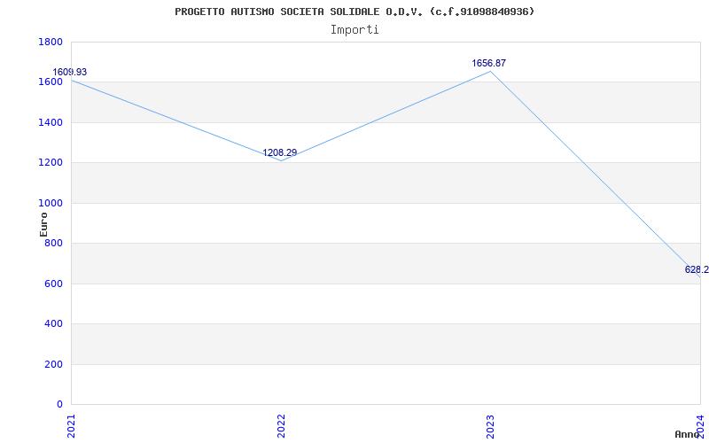Click the 800 y-axis value
Viewport: 709px width, 443px height.
53,244
